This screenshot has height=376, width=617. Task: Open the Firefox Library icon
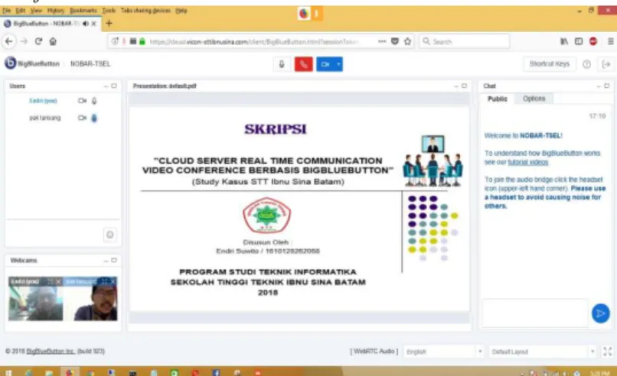(x=564, y=41)
